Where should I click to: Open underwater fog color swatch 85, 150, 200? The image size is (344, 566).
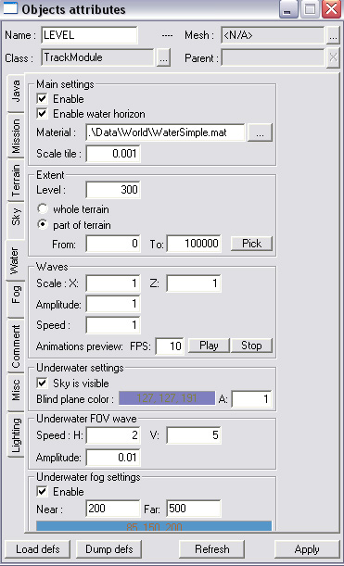[x=154, y=525]
